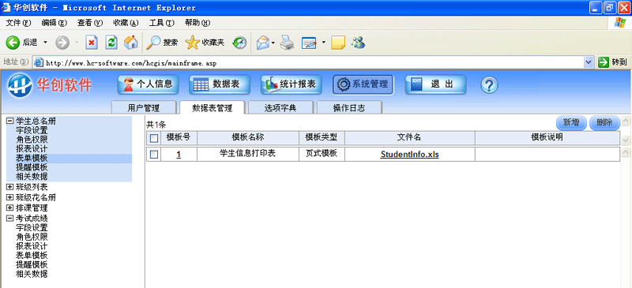
Task: Open Search with the magnifier icon
Action: 153,43
